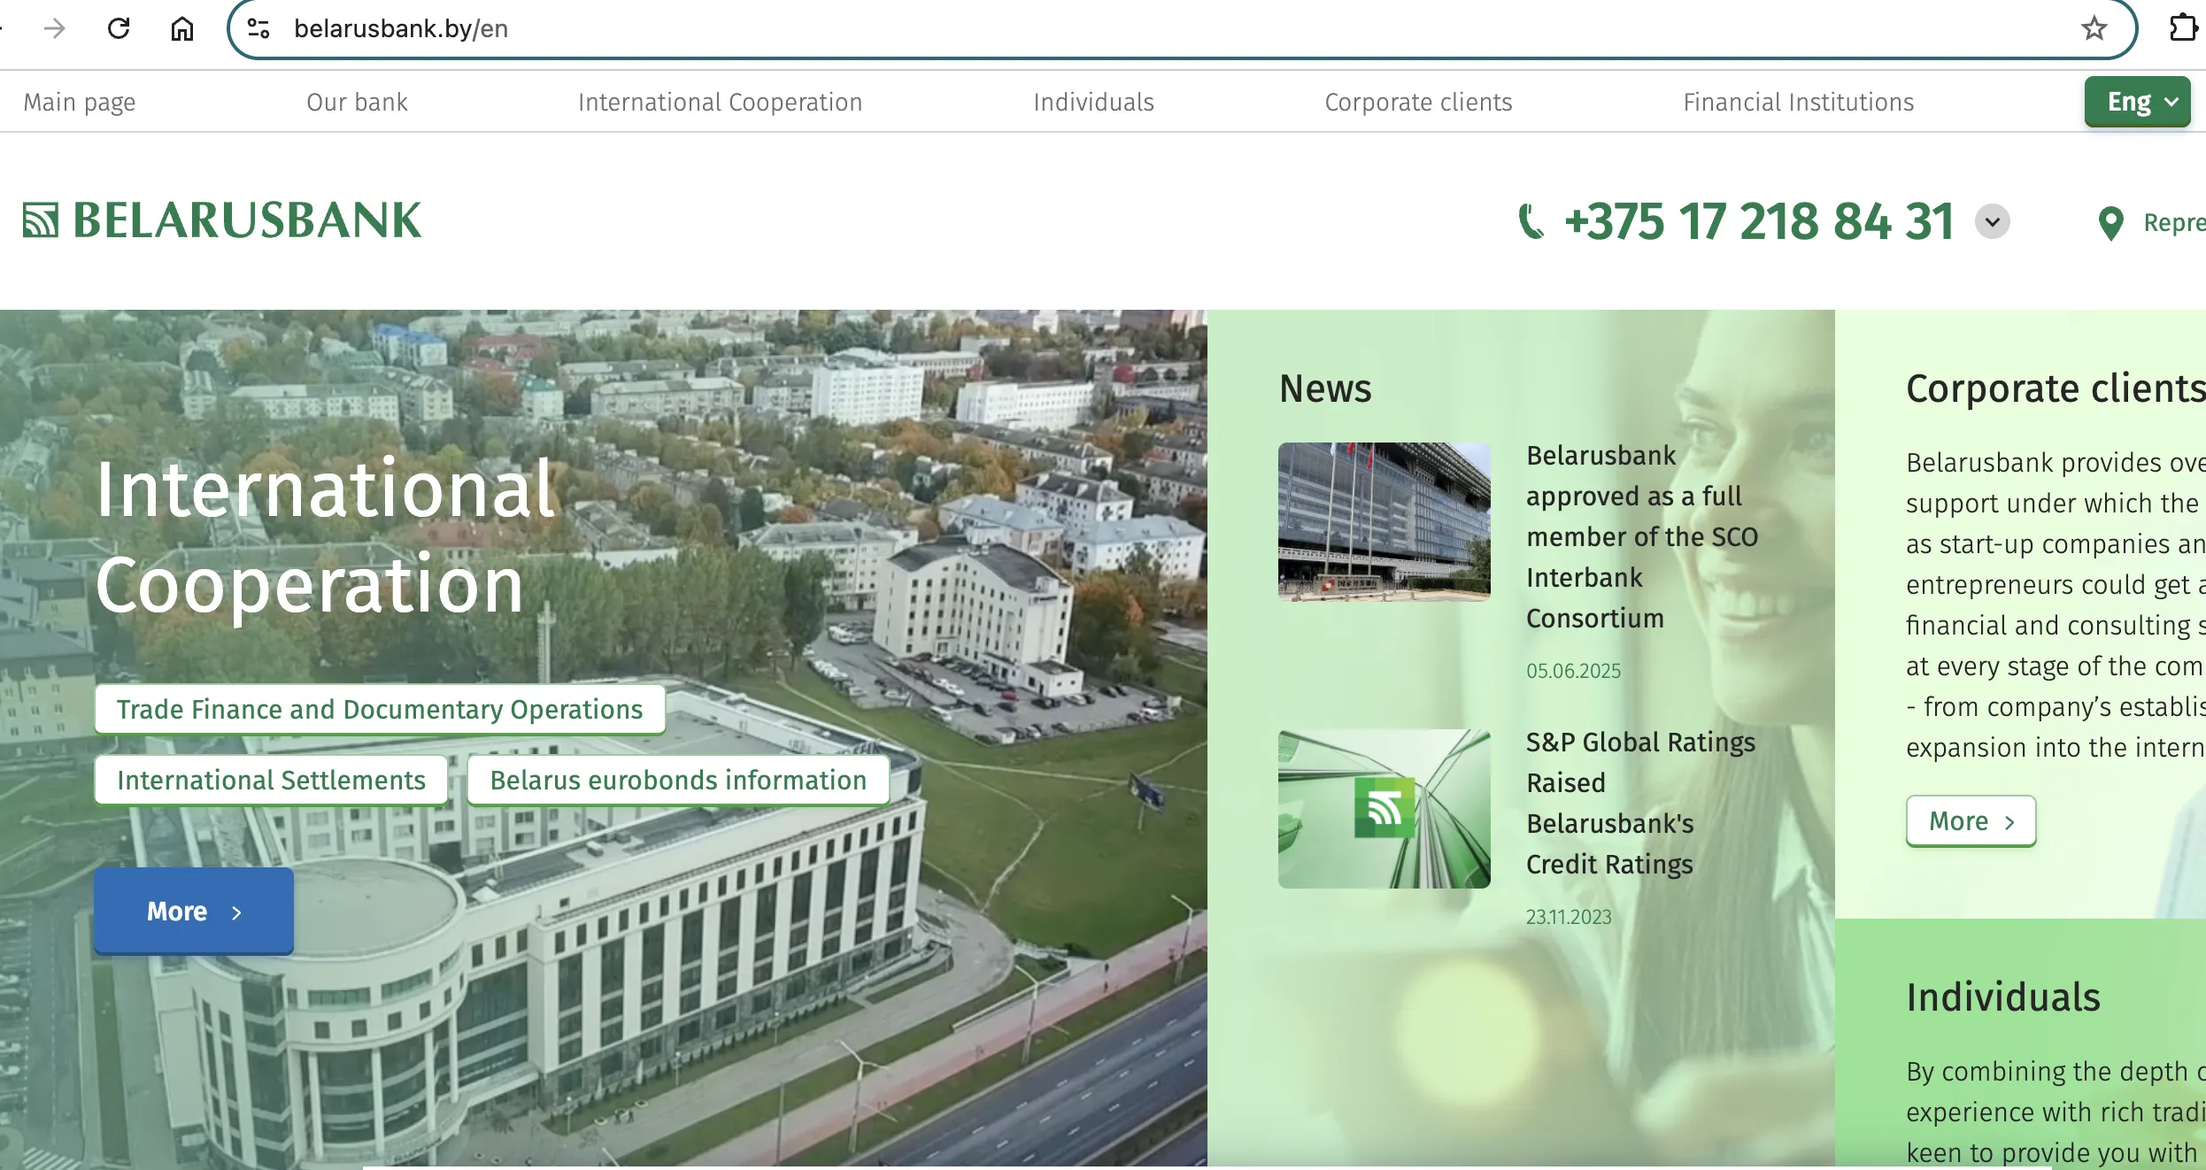Screen dimensions: 2206x1170
Task: Go to the browser home page
Action: point(182,28)
